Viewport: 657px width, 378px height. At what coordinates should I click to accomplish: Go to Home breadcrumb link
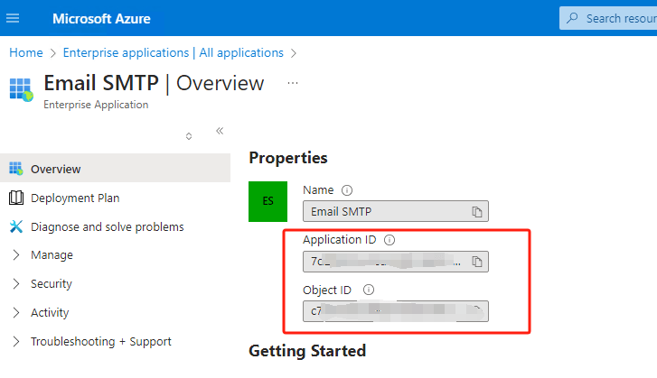[x=26, y=52]
